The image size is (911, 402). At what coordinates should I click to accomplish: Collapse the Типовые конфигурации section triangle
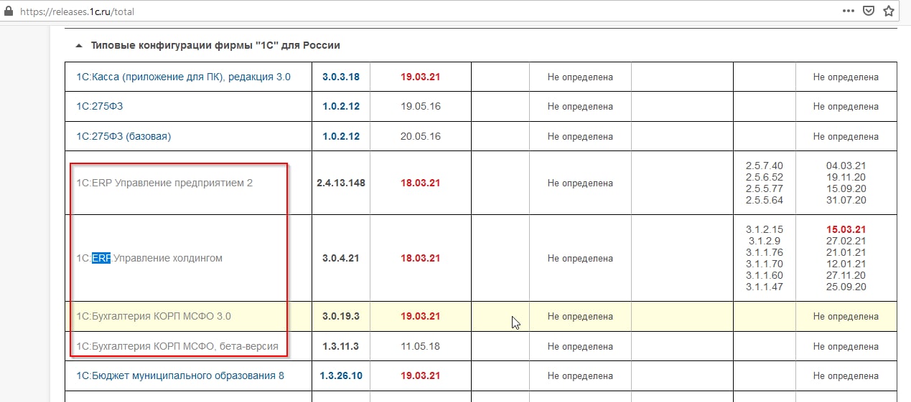tap(79, 45)
